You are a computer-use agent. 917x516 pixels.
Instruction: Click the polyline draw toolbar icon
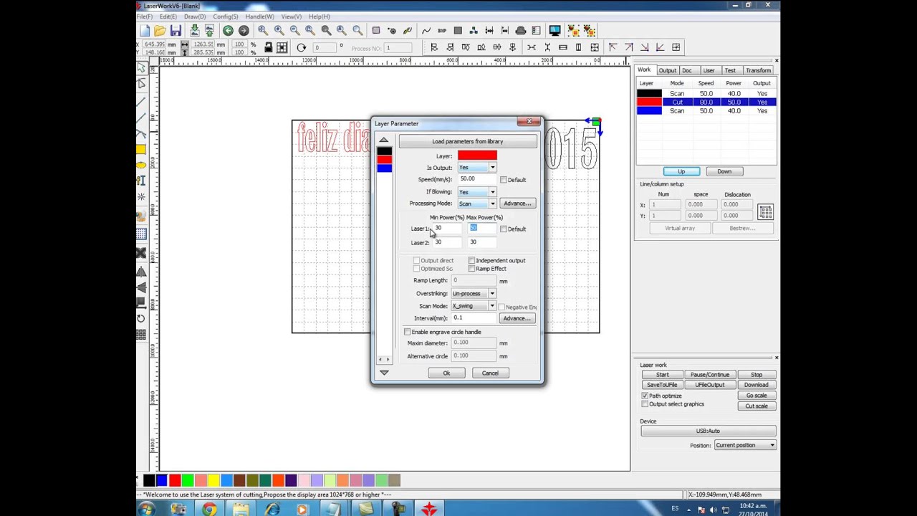coord(426,31)
